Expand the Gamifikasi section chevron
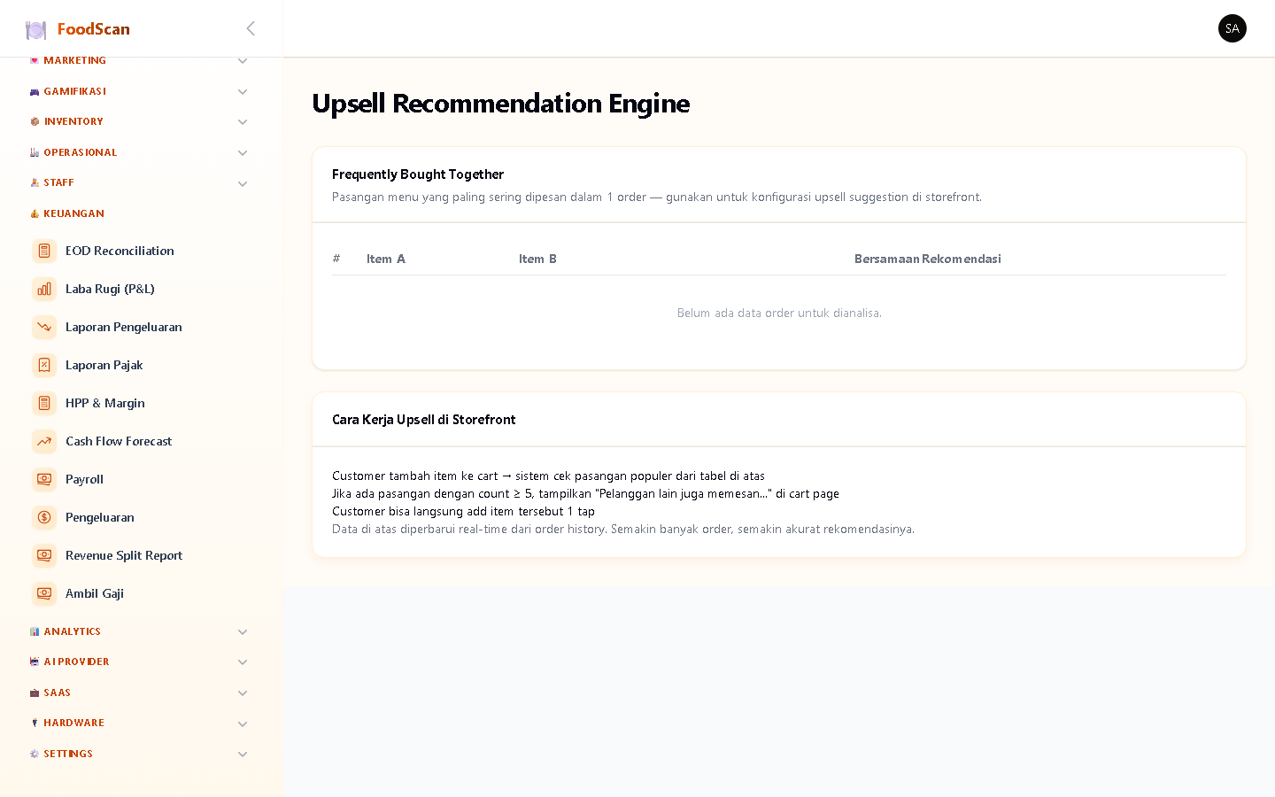1275x797 pixels. coord(243,92)
